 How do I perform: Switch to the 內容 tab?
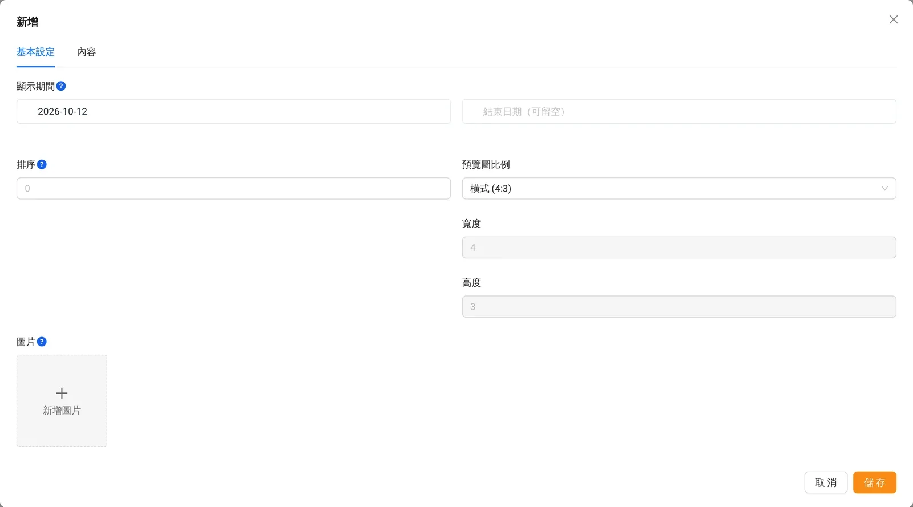pyautogui.click(x=86, y=52)
